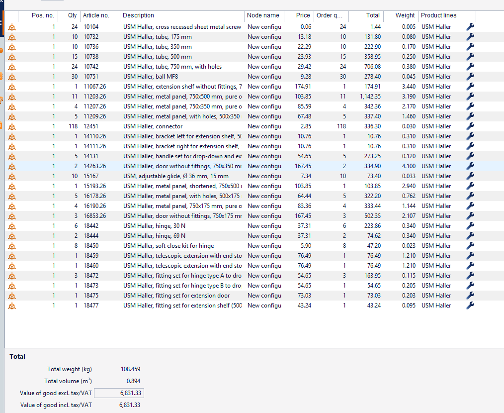Click wrench icon in article 10738 row
This screenshot has width=504, height=413.
point(470,57)
